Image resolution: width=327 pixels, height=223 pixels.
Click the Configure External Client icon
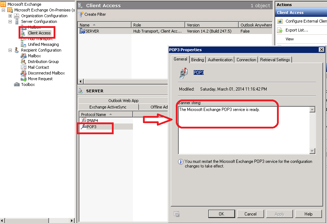280,21
